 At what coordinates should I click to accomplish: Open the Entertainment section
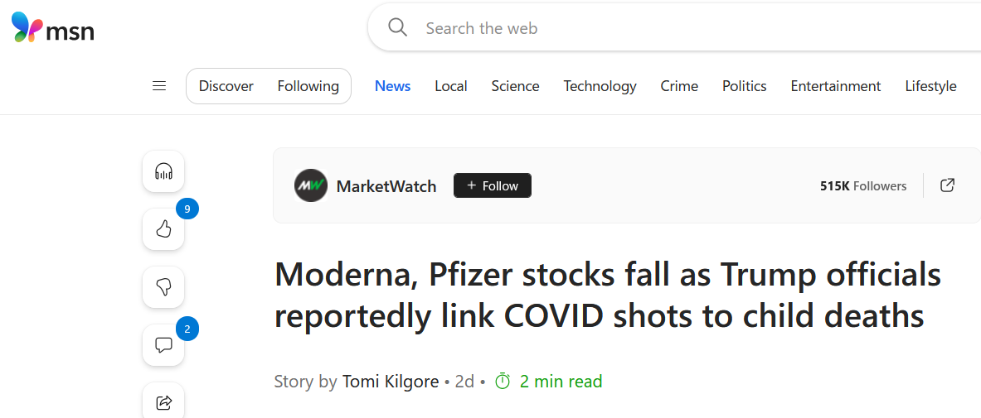tap(835, 86)
